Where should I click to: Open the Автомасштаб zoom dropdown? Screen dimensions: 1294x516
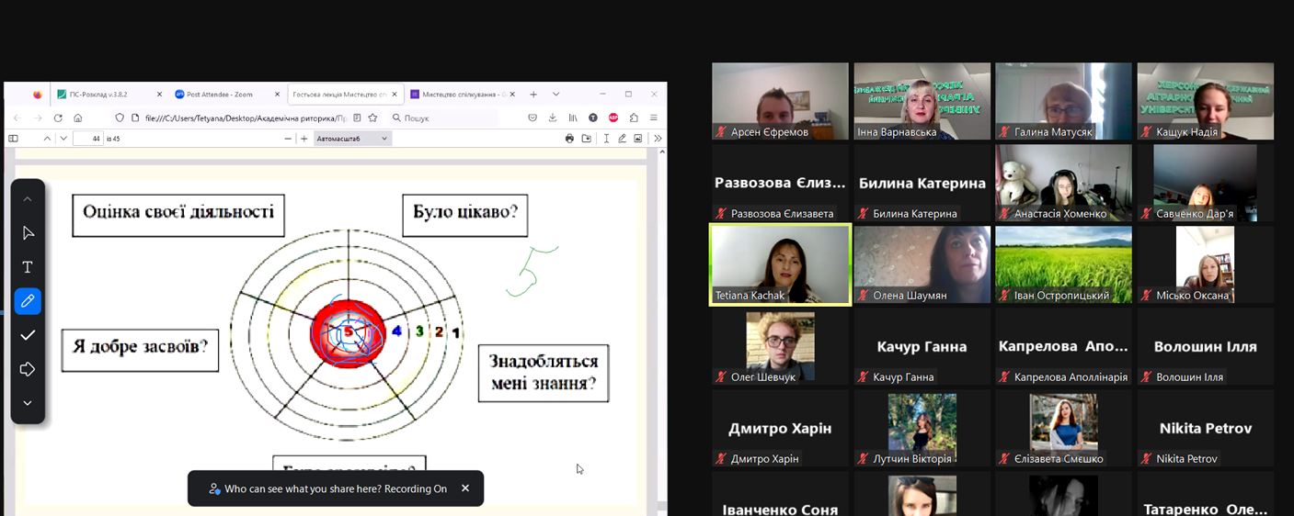pos(352,139)
